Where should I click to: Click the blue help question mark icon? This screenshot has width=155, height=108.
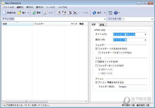[116, 13]
